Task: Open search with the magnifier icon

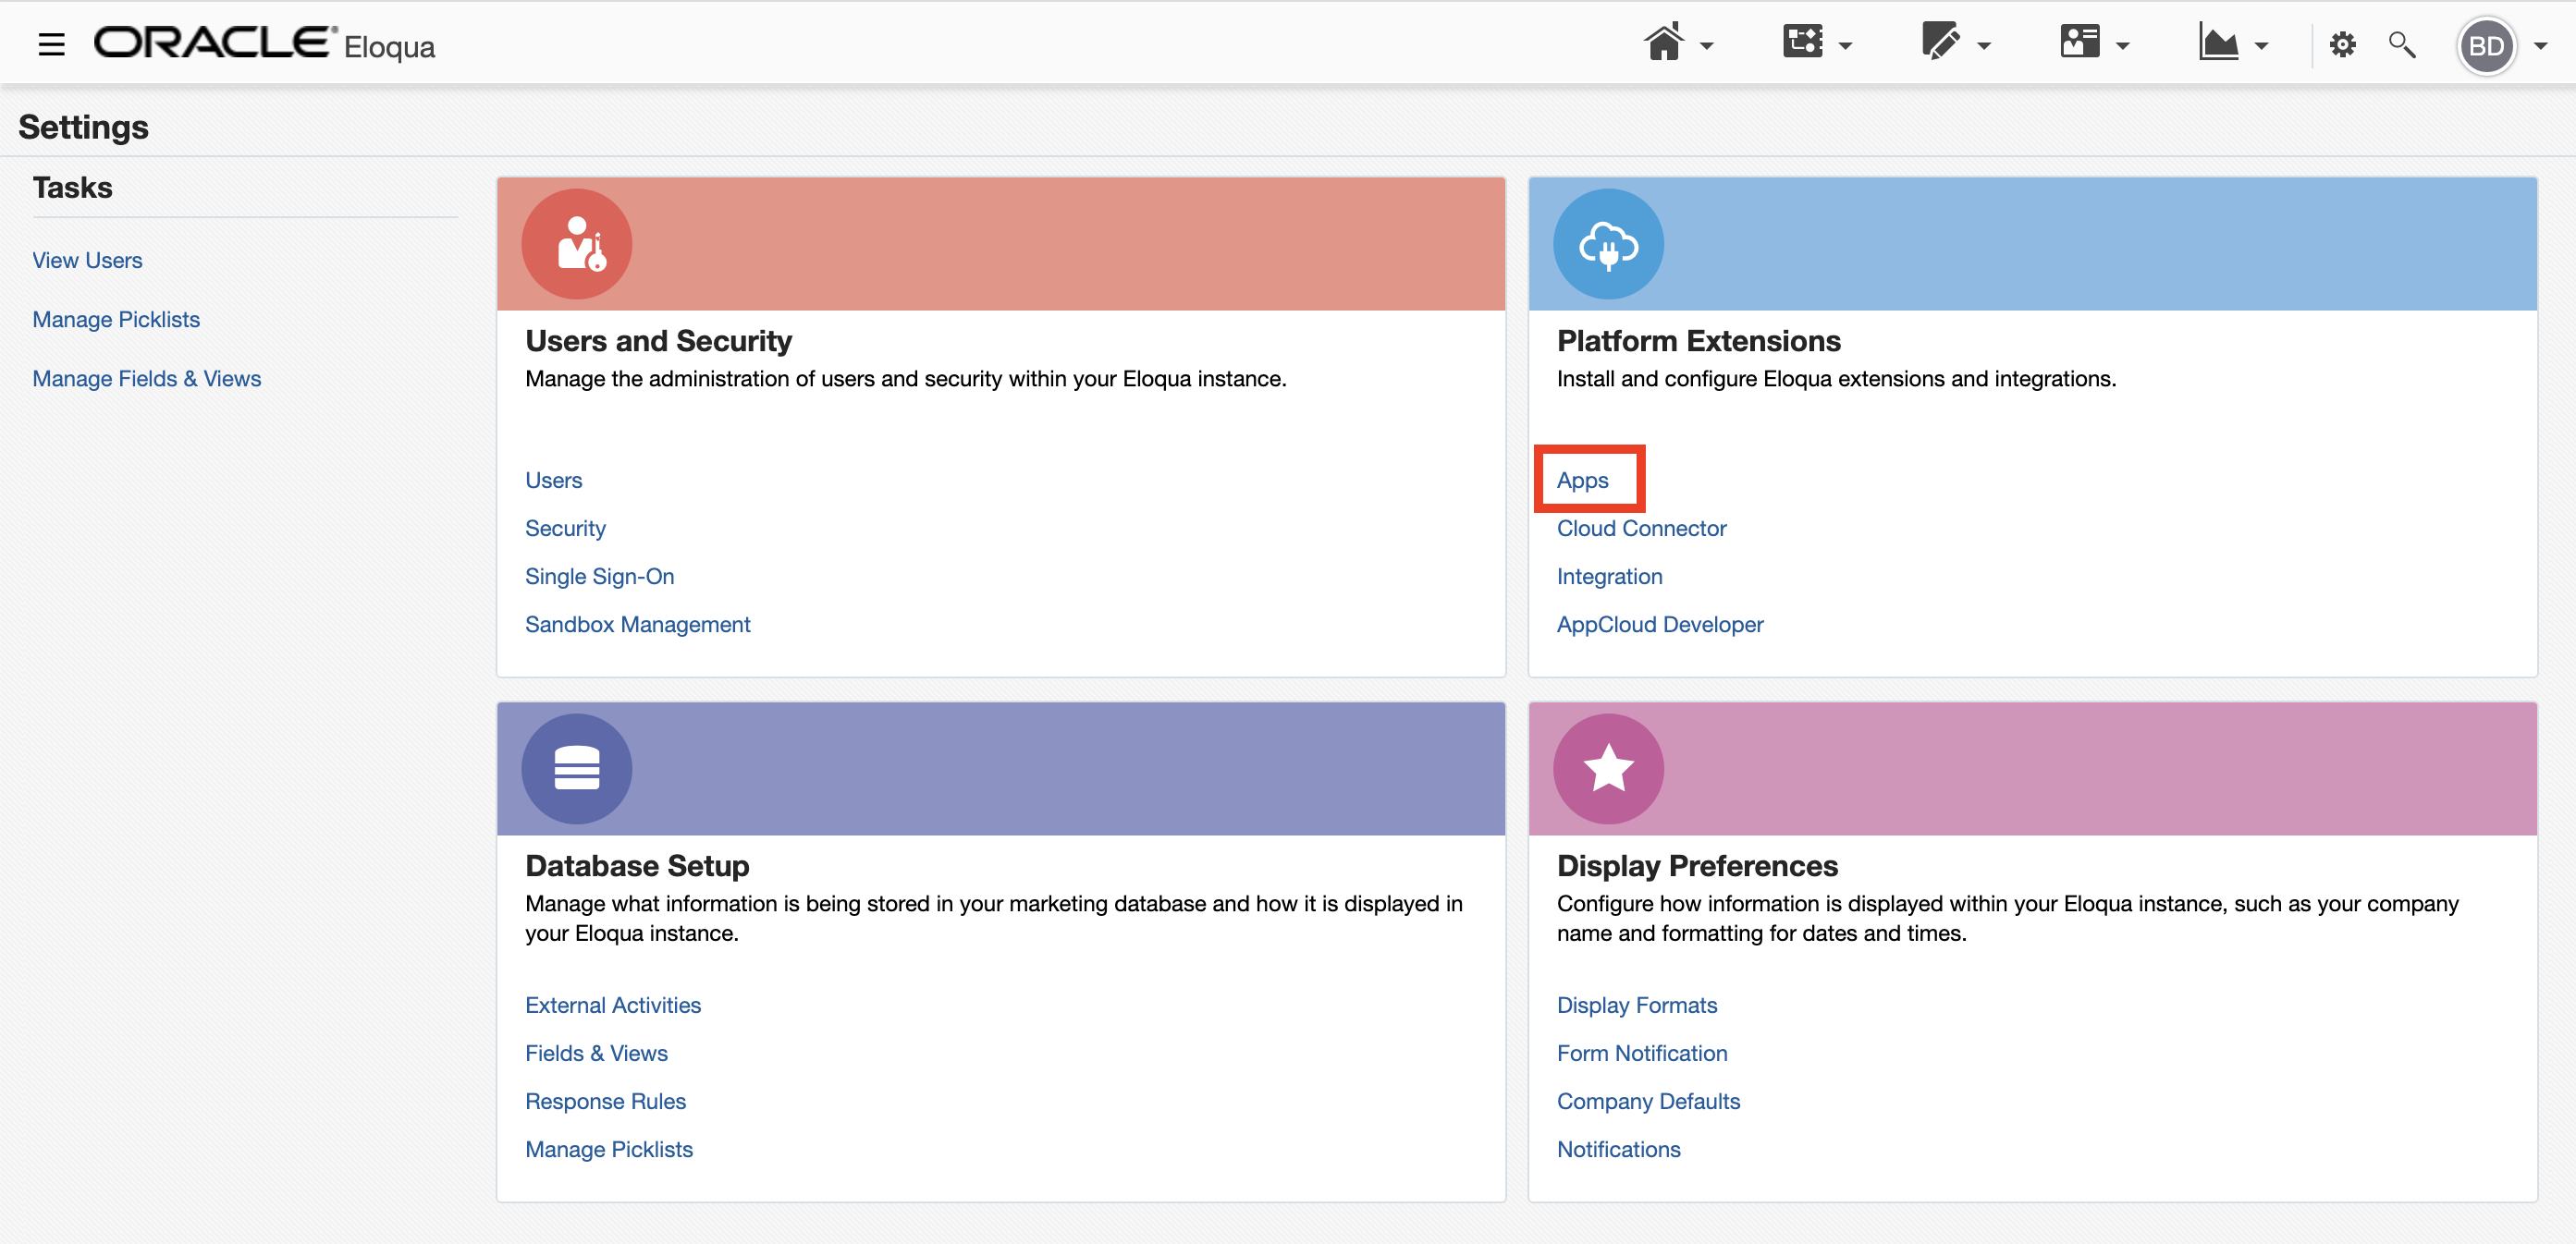Action: pyautogui.click(x=2401, y=45)
